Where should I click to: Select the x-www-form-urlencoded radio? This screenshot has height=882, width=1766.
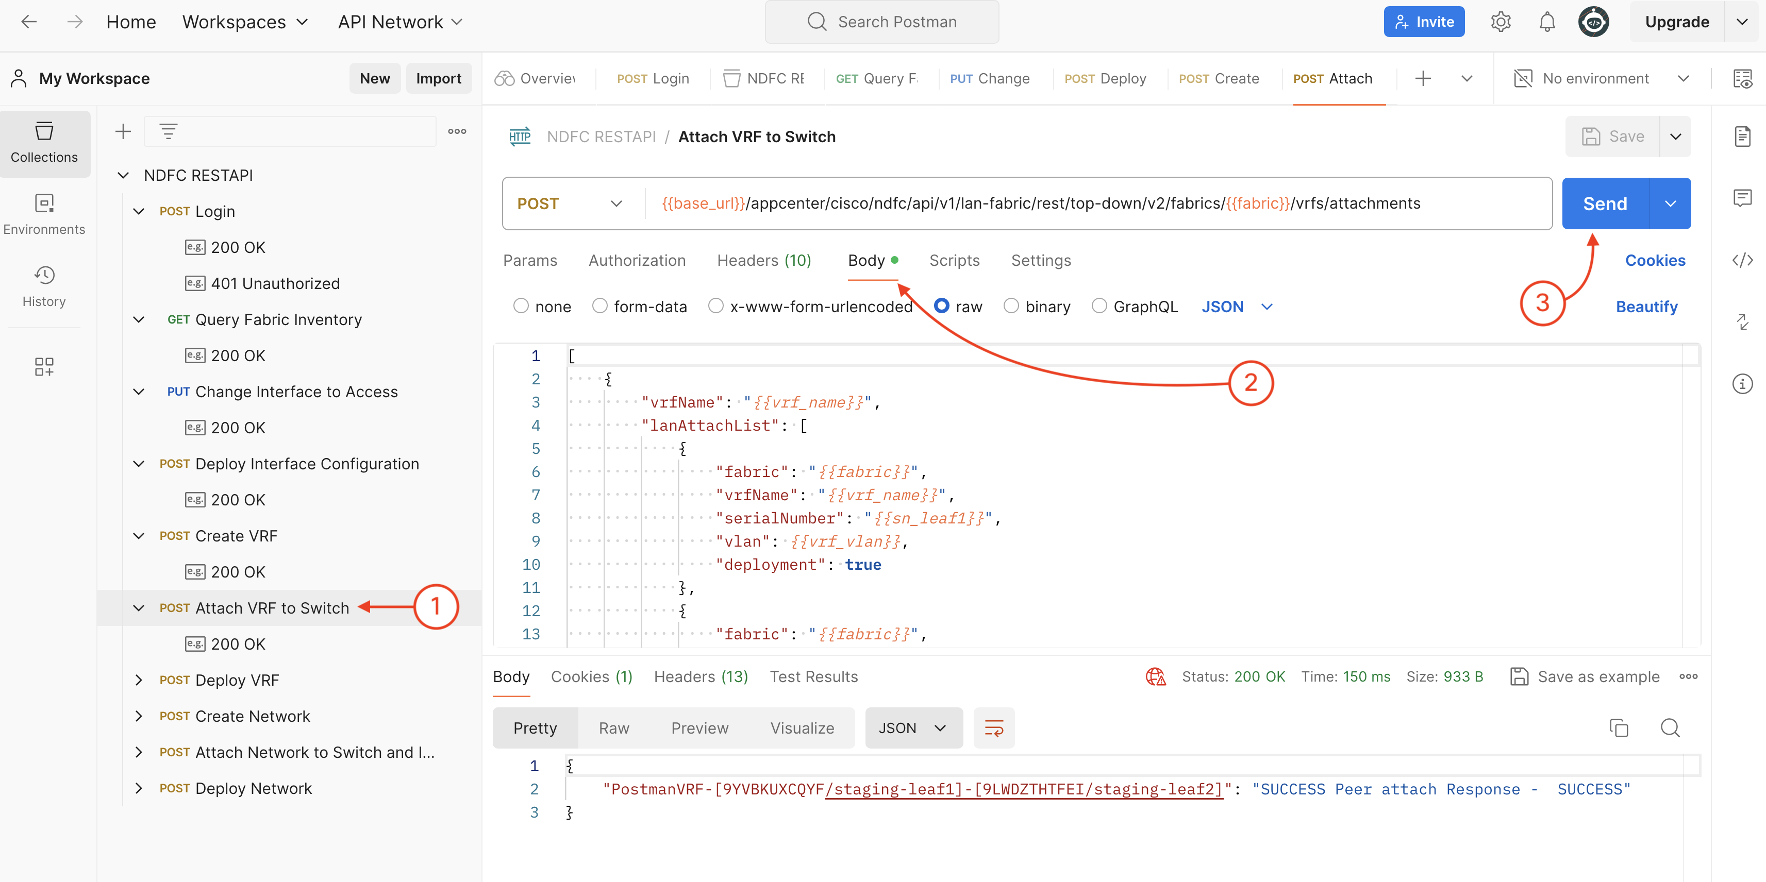click(x=715, y=306)
